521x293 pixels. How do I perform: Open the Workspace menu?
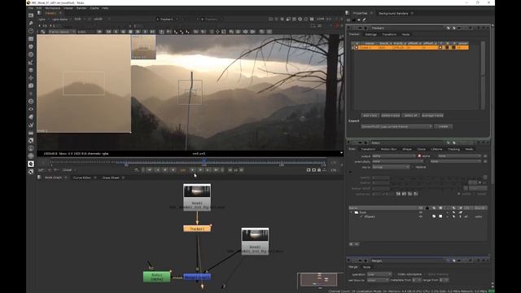(52, 8)
